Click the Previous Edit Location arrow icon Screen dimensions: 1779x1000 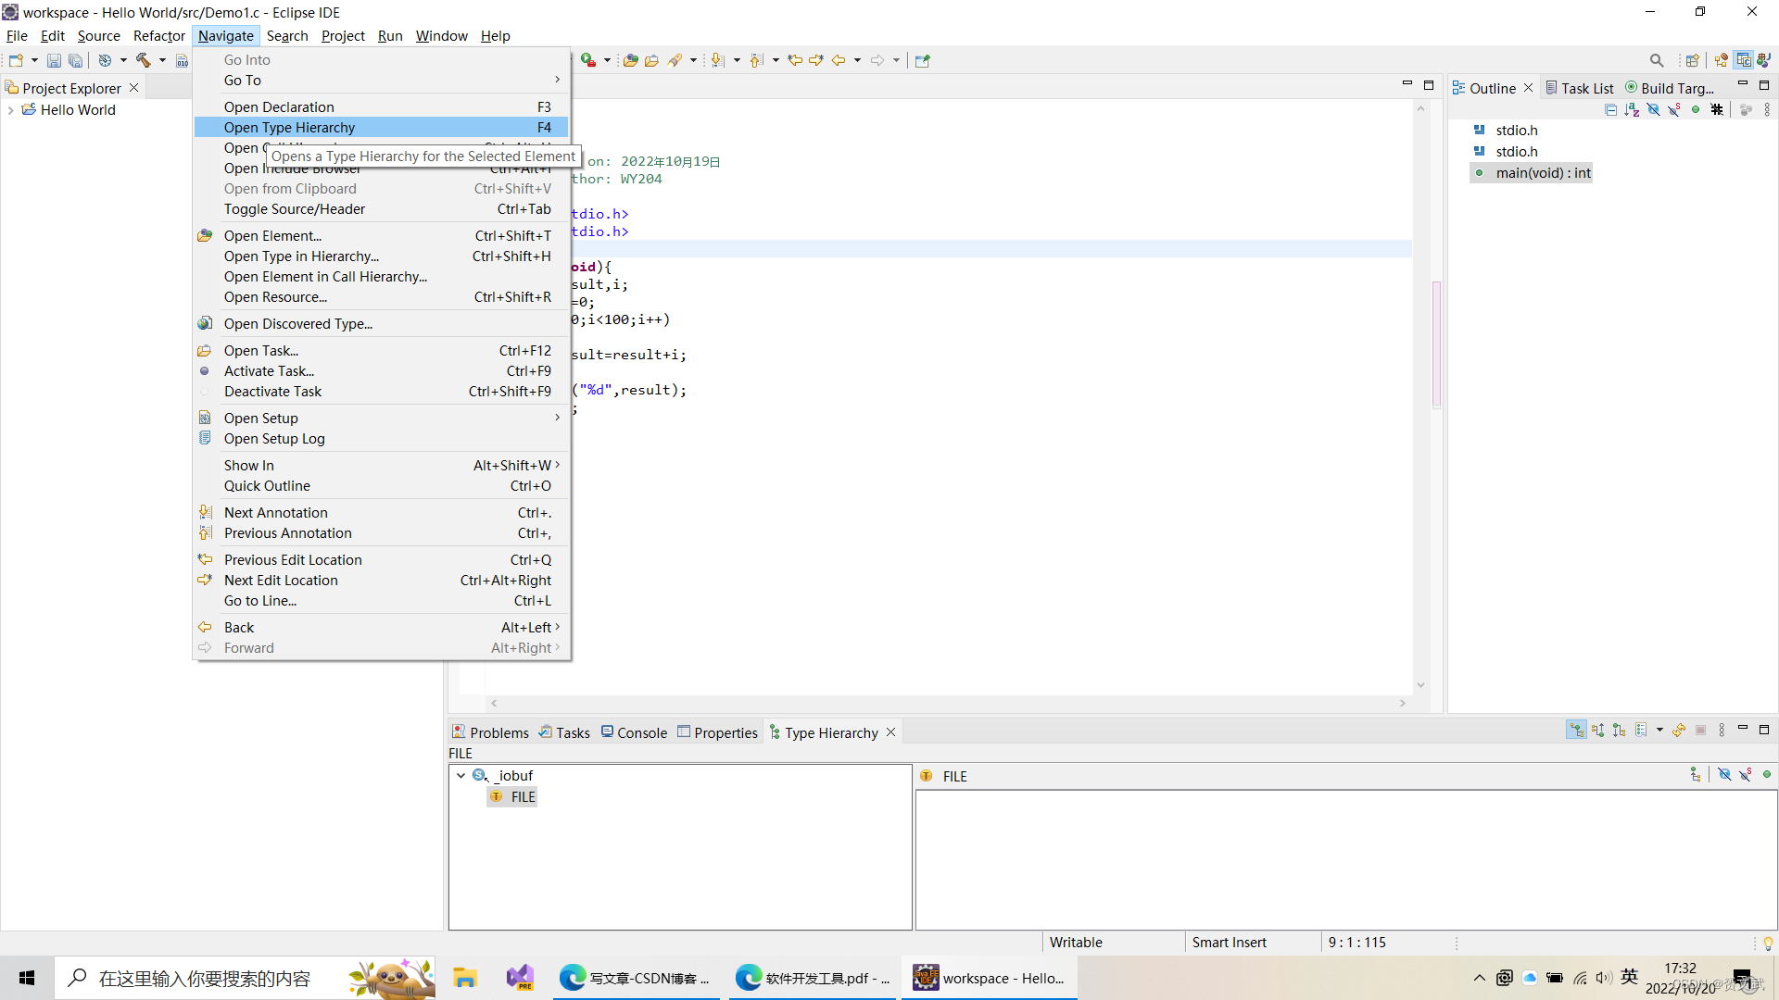(x=795, y=60)
